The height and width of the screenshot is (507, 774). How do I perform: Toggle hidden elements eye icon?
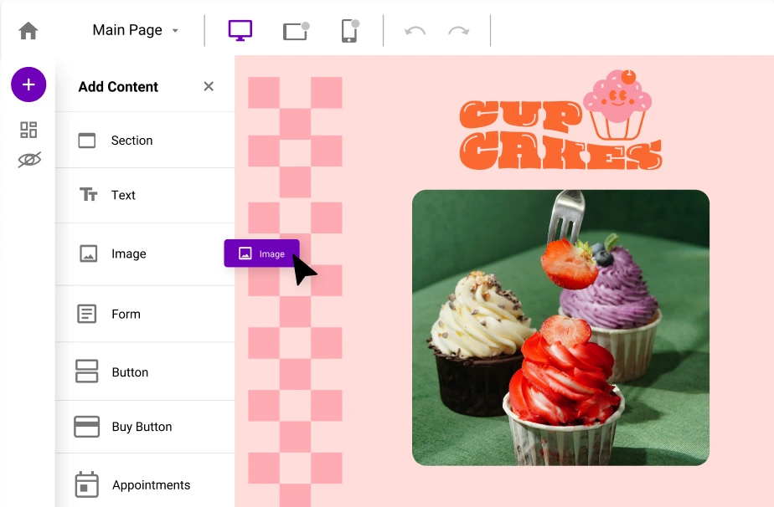[x=29, y=159]
